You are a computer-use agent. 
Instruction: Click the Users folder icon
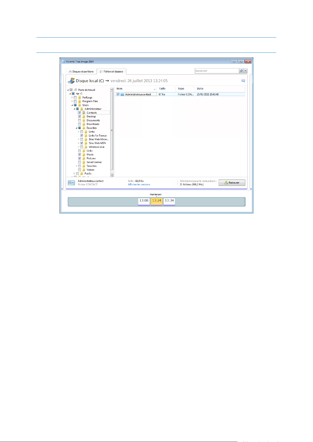click(x=80, y=105)
